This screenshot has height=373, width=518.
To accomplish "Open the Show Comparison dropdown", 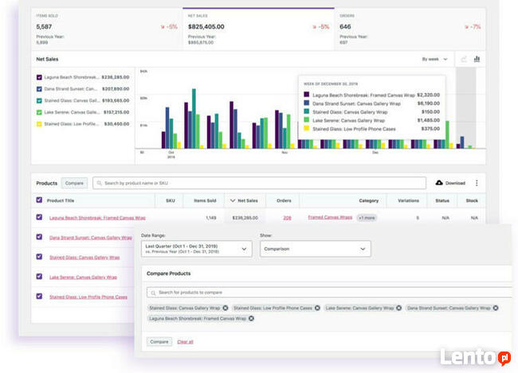I will (x=315, y=249).
